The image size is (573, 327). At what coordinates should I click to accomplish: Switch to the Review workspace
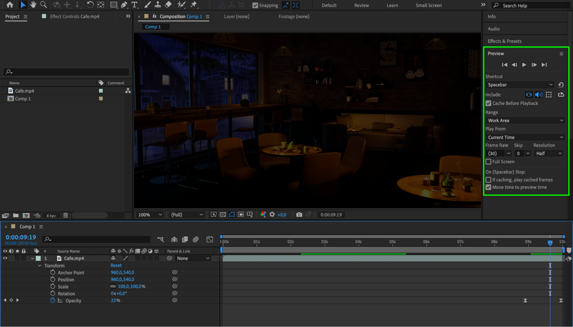point(361,5)
